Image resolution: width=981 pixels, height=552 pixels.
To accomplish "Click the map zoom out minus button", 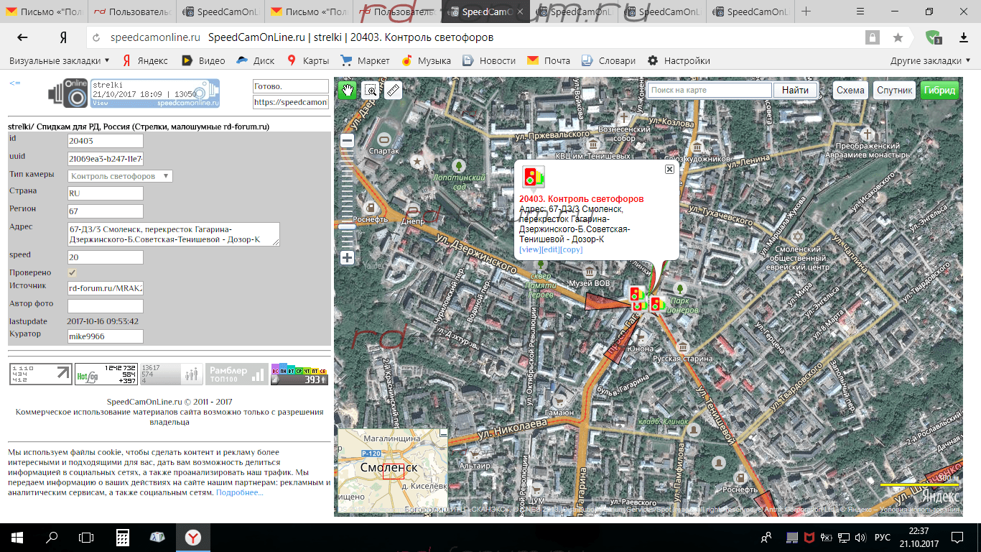I will point(347,142).
